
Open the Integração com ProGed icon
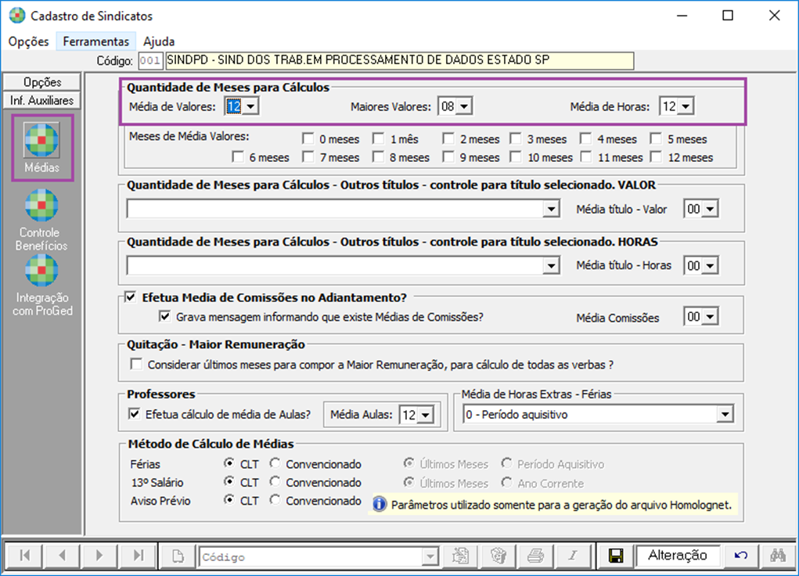pyautogui.click(x=41, y=270)
